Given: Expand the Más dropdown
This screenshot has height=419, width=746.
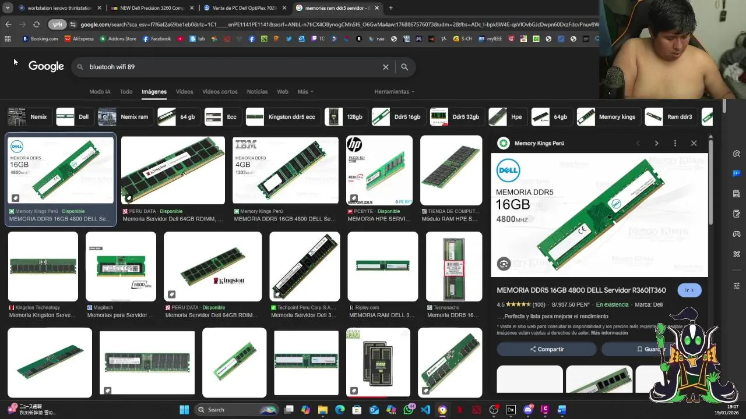Looking at the screenshot, I should coord(305,91).
